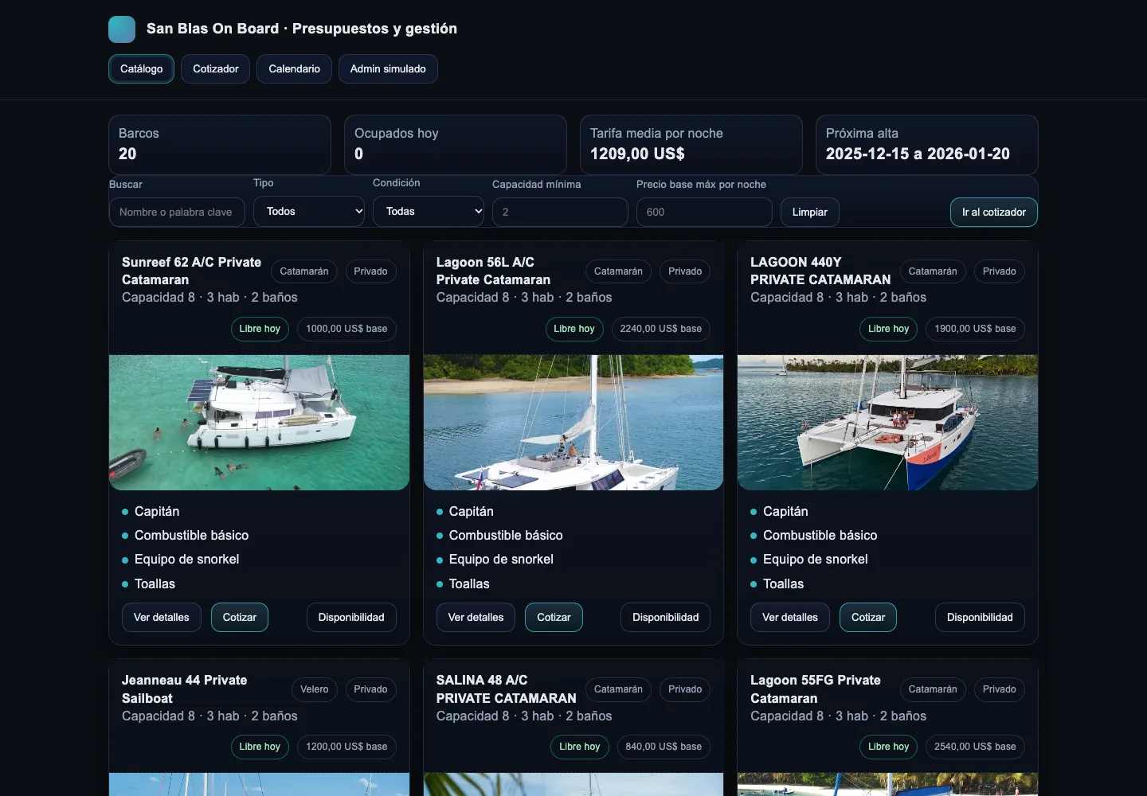
Task: Expand the Tipo dropdown showing Todos
Action: pyautogui.click(x=309, y=211)
